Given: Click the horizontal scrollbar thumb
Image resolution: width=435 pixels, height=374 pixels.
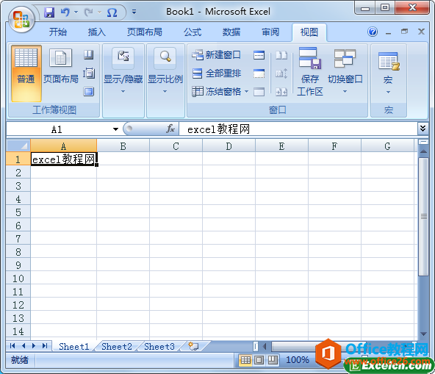Looking at the screenshot, I should (319, 346).
